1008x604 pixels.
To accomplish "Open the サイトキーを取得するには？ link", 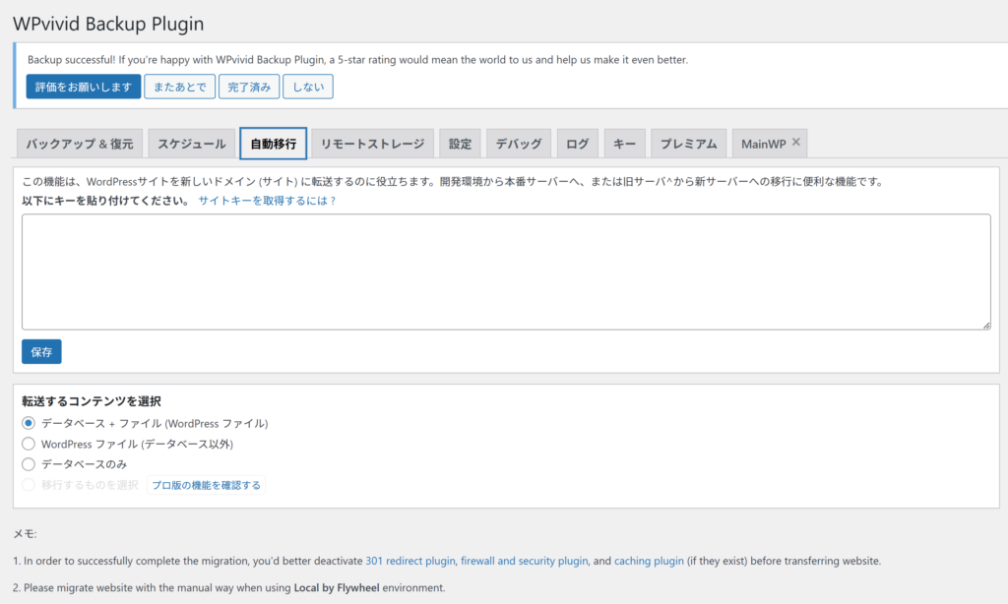I will click(x=267, y=201).
